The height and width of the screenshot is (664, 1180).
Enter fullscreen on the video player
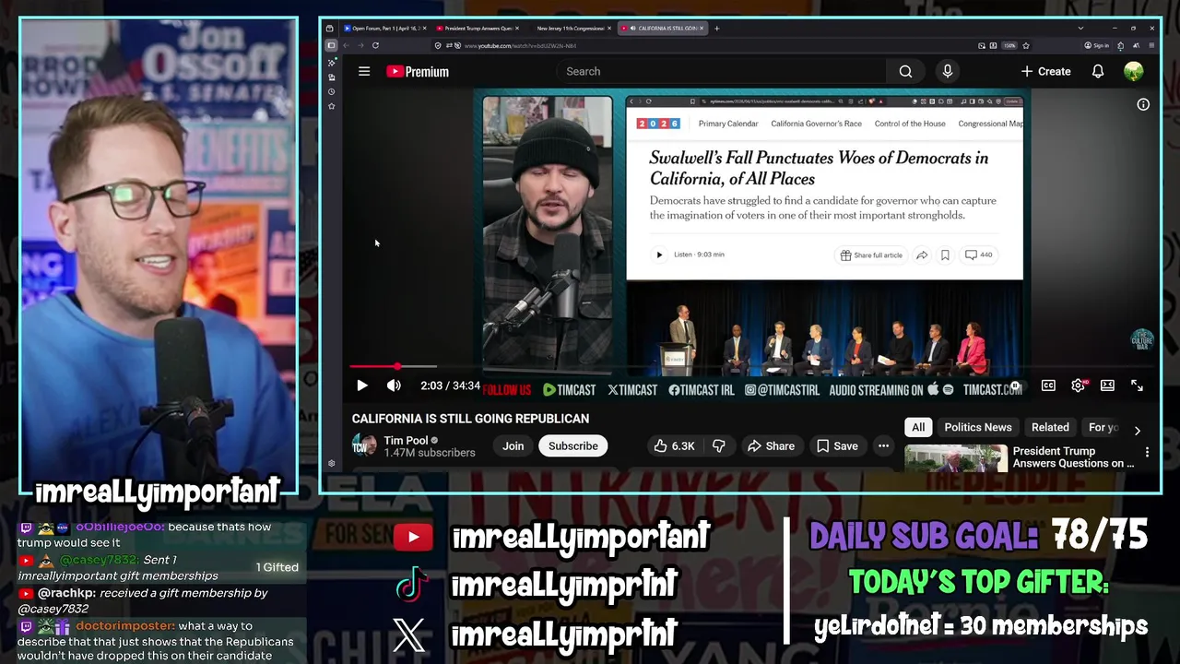[x=1137, y=385]
